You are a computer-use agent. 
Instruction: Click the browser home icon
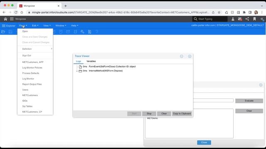click(22, 12)
